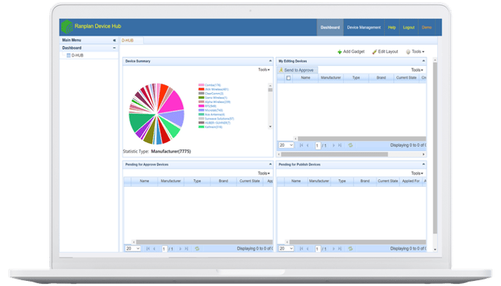Go to last page in My Editing Devices pager
This screenshot has height=286, width=501.
point(340,145)
